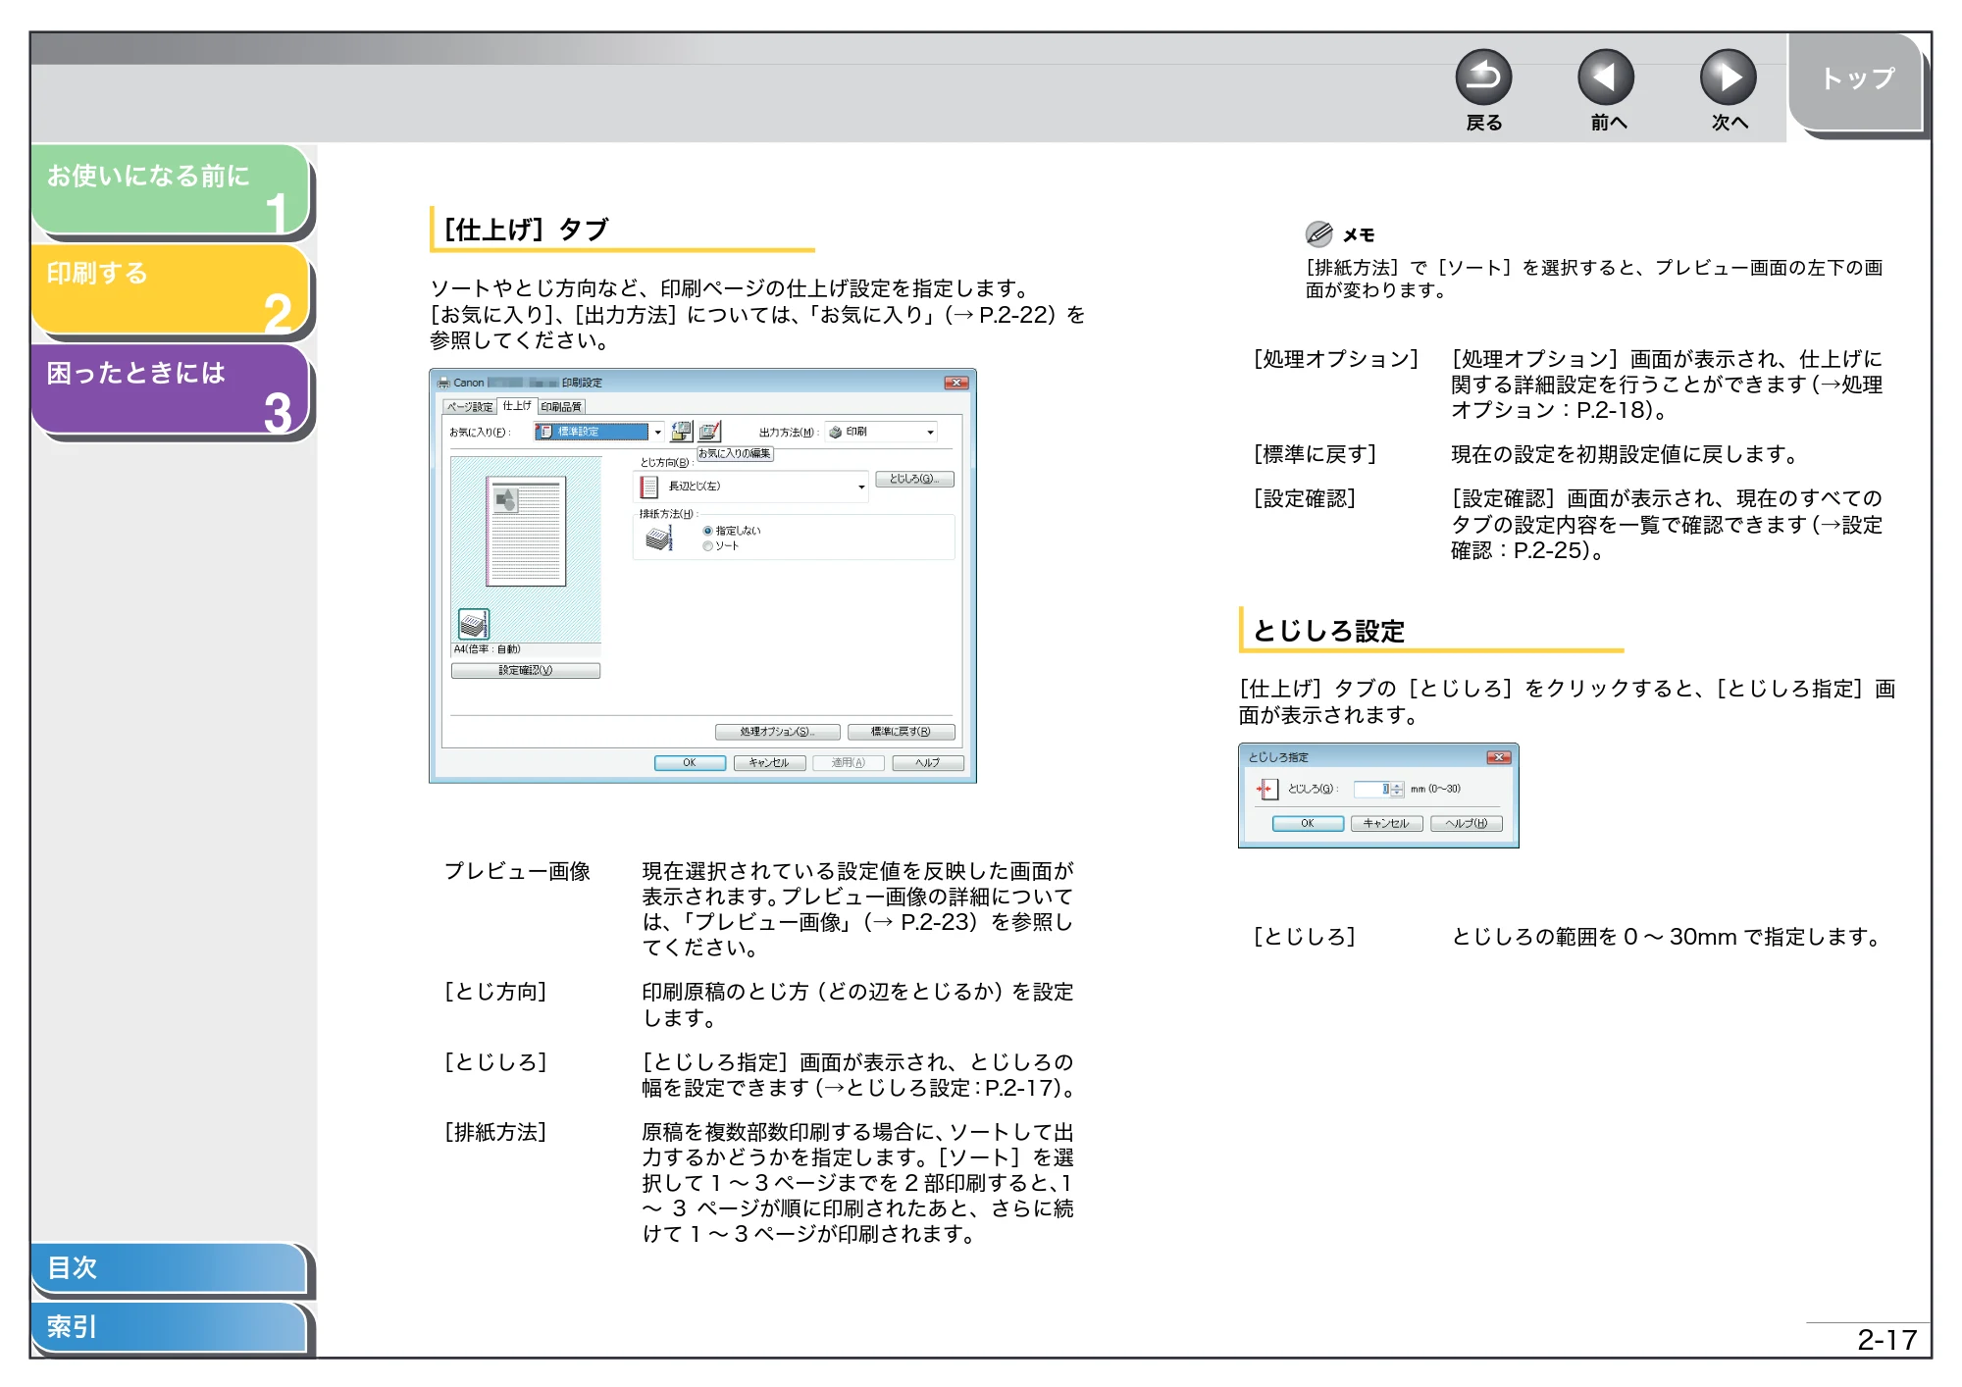Screen dimensions: 1962x1387
Task: Click ヘルプ(H) in the とじしろ指定 dialog
Action: pyautogui.click(x=1466, y=823)
